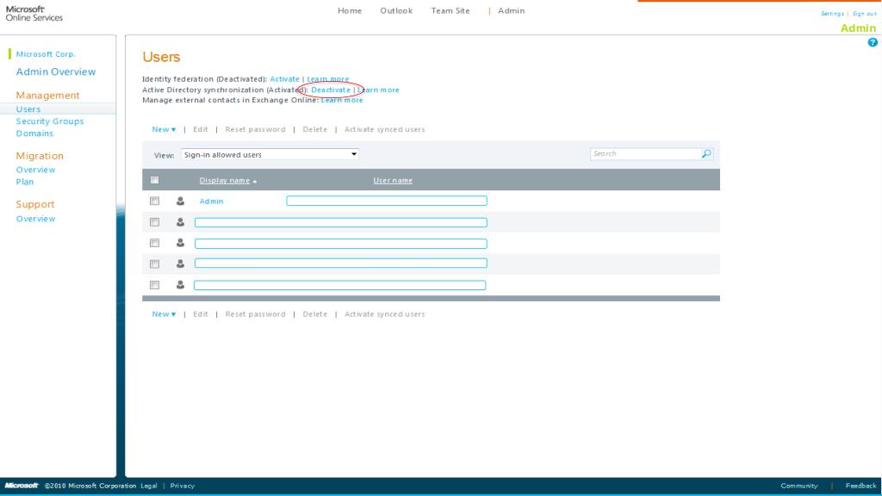Click Learn more for Identity federation
This screenshot has height=496, width=882.
tap(328, 79)
